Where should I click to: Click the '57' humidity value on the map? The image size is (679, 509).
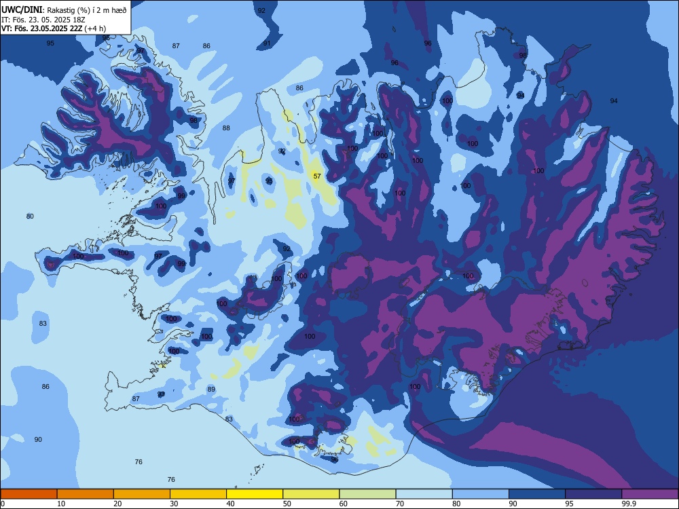point(317,176)
